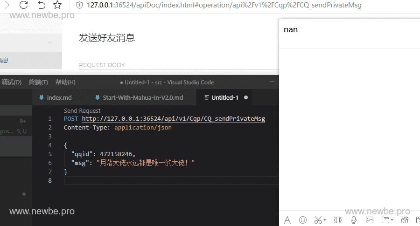Screen dimensions: 420x226
Task: Click the msg string on line 6
Action: coord(146,163)
